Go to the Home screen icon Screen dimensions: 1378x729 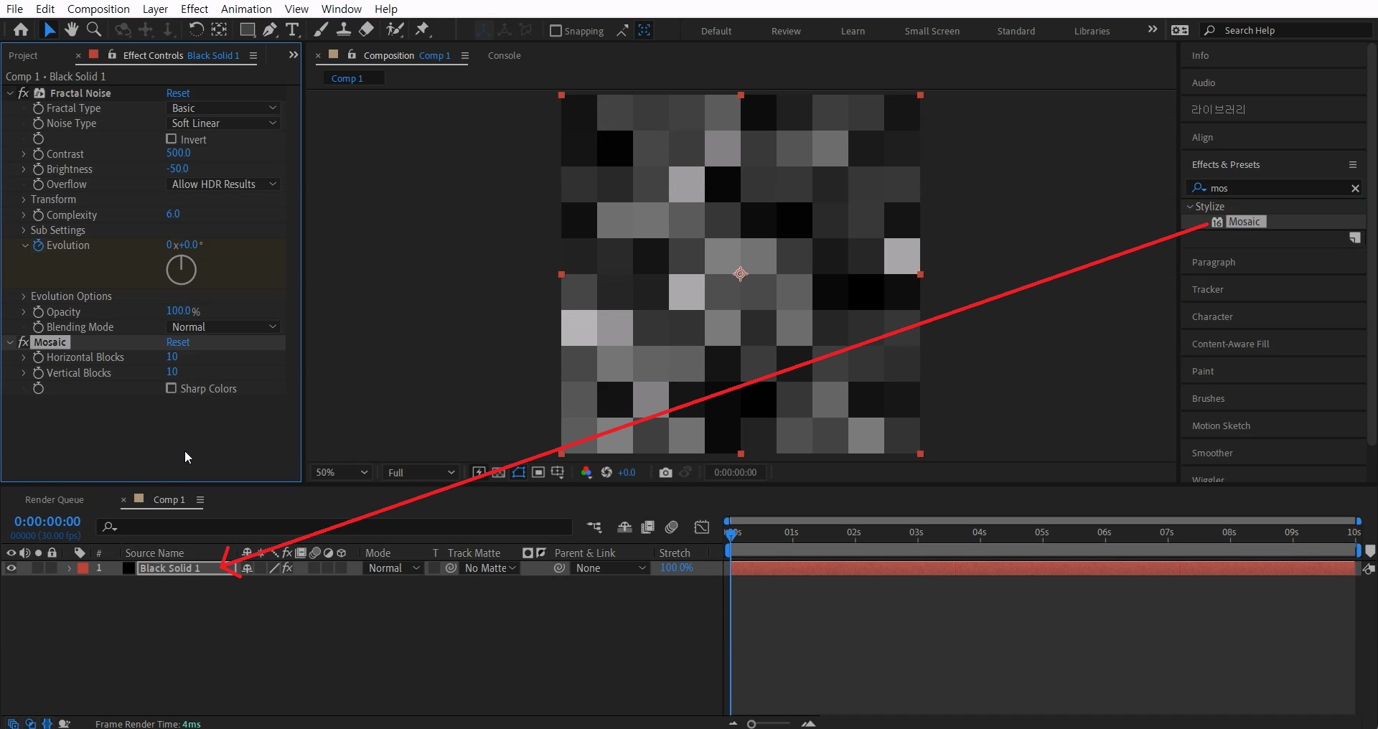[x=21, y=29]
